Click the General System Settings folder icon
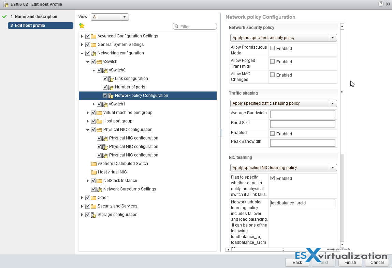The width and height of the screenshot is (392, 268). [94, 45]
